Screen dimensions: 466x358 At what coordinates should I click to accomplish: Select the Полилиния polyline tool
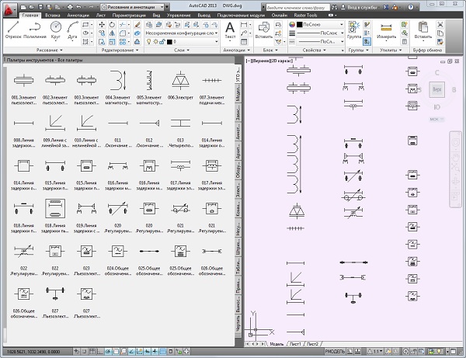click(x=33, y=29)
